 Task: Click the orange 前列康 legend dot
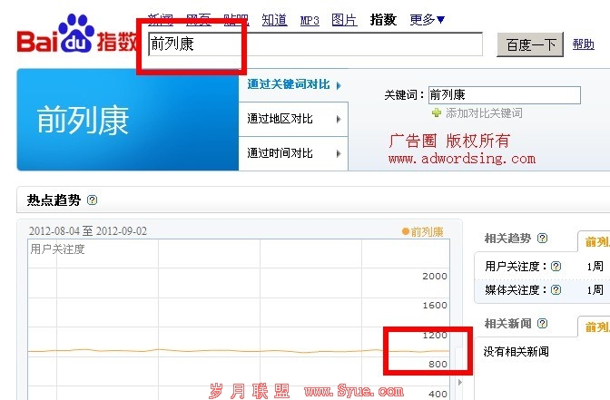(x=406, y=232)
